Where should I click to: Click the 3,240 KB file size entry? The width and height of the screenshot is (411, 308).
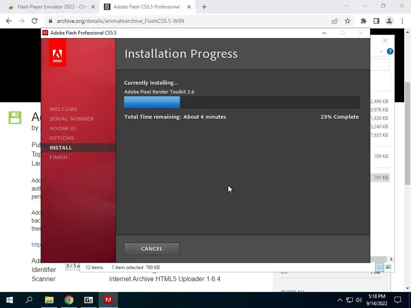(x=379, y=126)
